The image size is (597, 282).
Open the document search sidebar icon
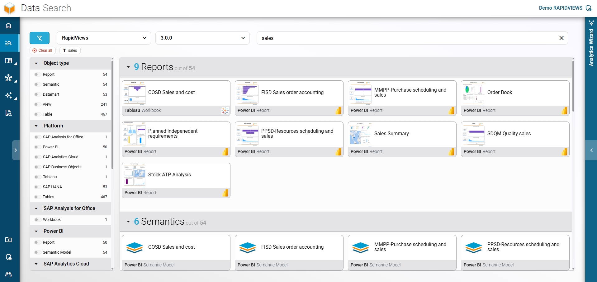[8, 113]
